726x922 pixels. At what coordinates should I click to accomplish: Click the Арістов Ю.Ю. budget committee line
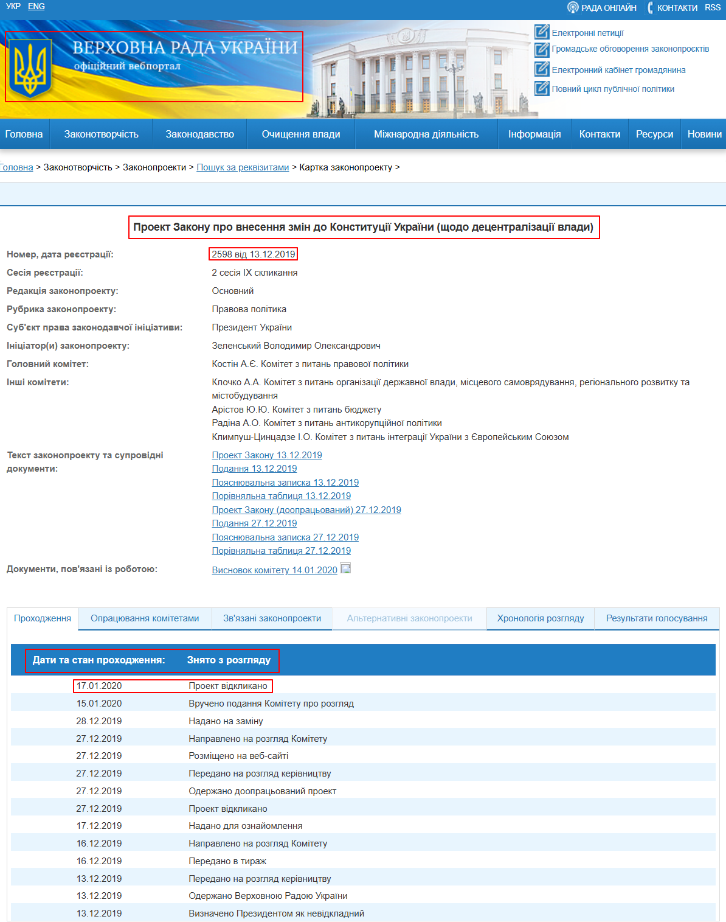297,410
